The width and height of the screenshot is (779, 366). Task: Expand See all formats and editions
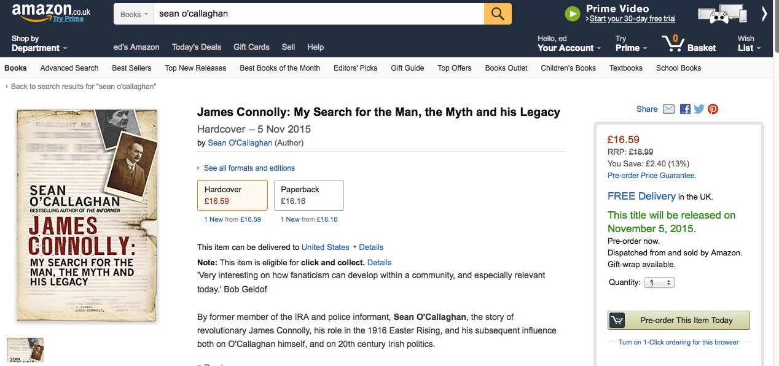tap(249, 168)
